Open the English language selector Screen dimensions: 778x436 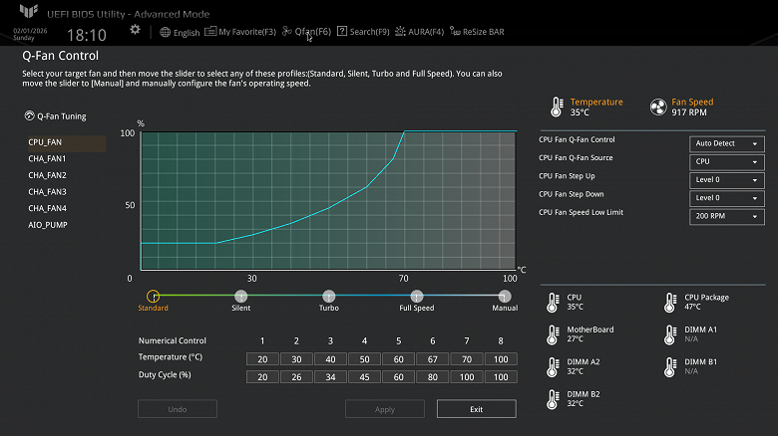tap(180, 32)
